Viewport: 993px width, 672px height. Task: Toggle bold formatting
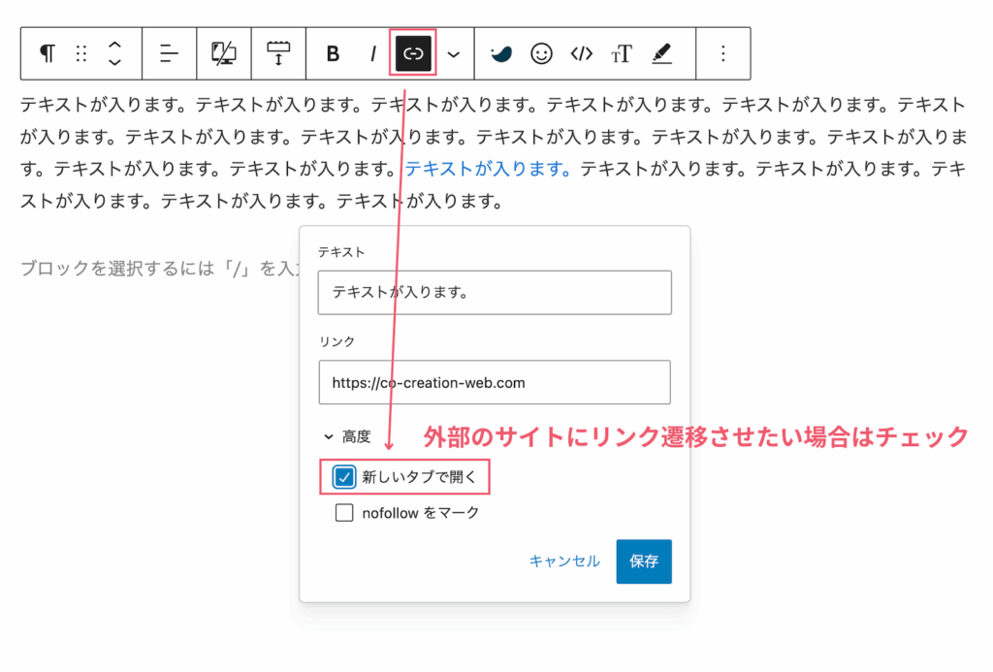[333, 54]
